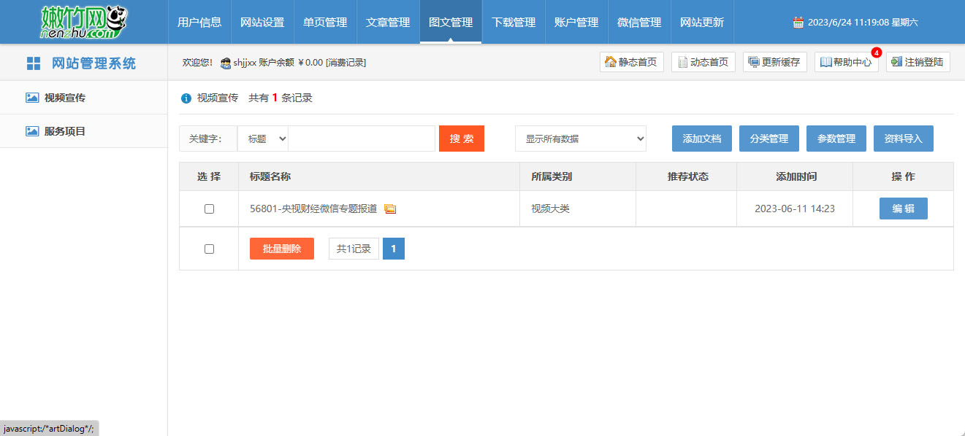The height and width of the screenshot is (436, 965).
Task: Click the house icon for static homepage
Action: [x=611, y=62]
